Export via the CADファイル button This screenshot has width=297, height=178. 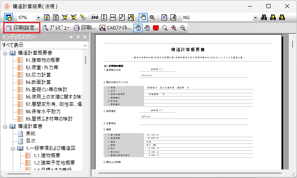115,28
